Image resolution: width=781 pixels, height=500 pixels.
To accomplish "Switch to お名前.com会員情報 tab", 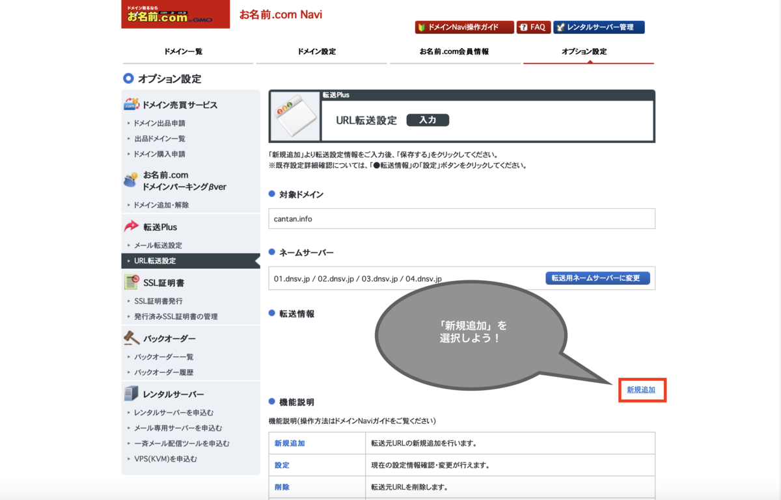I will click(x=454, y=51).
